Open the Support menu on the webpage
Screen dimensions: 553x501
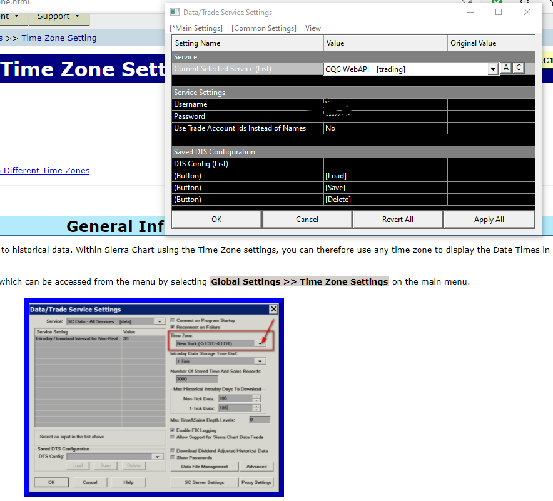[58, 16]
